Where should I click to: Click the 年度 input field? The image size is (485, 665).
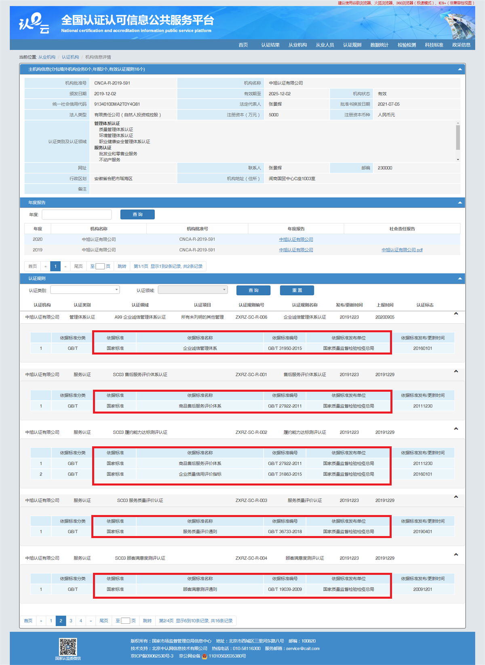click(x=77, y=214)
